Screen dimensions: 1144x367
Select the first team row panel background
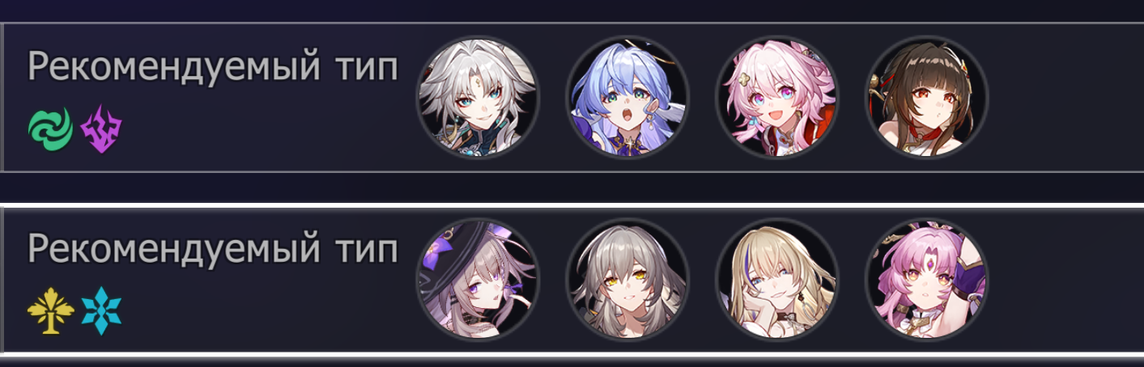572,97
